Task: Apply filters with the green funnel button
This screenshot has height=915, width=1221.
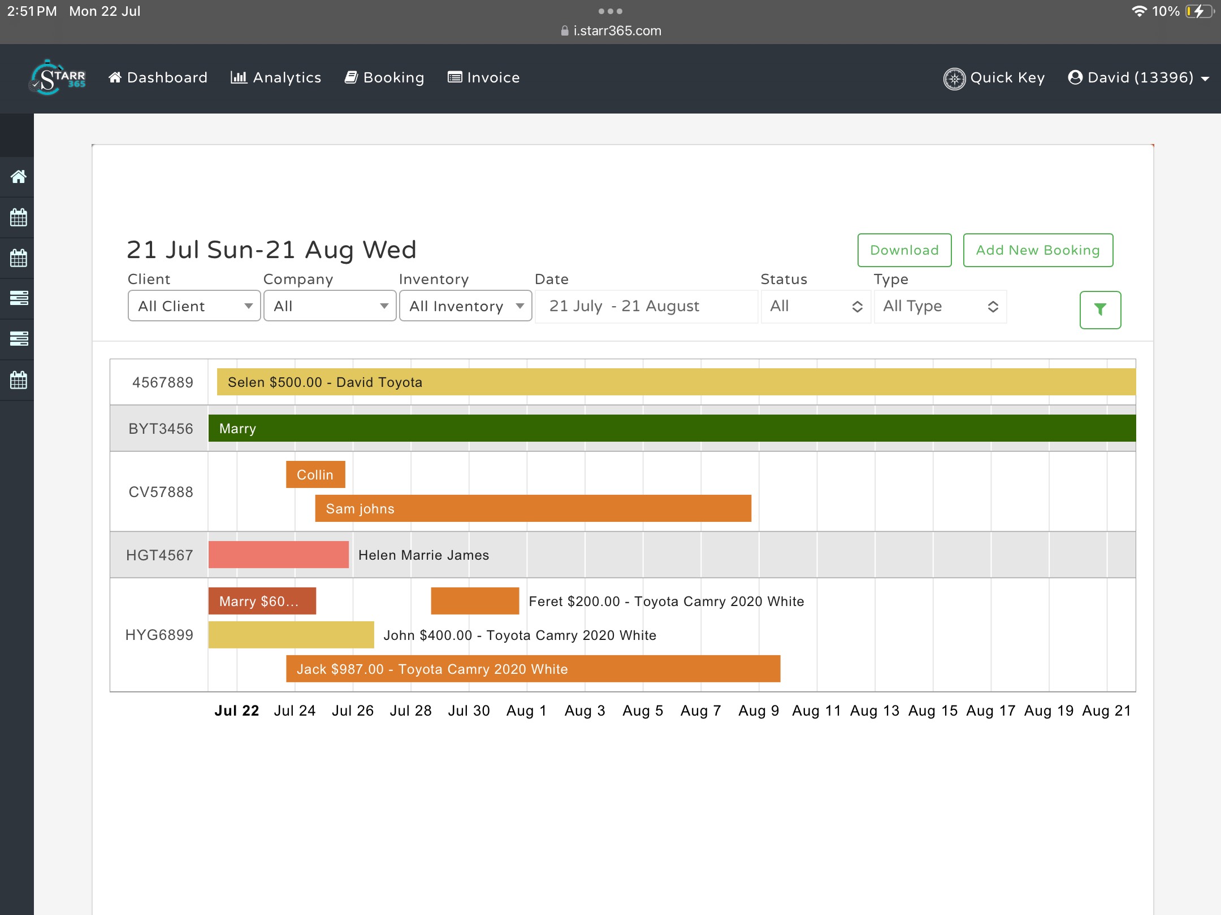Action: pos(1100,310)
